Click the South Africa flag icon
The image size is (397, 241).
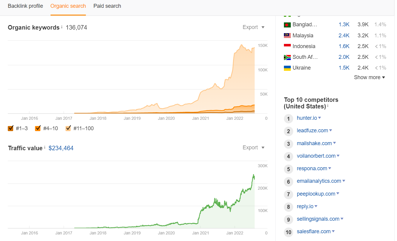[287, 57]
